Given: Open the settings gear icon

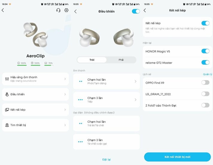Looking at the screenshot, I should pyautogui.click(x=66, y=10).
